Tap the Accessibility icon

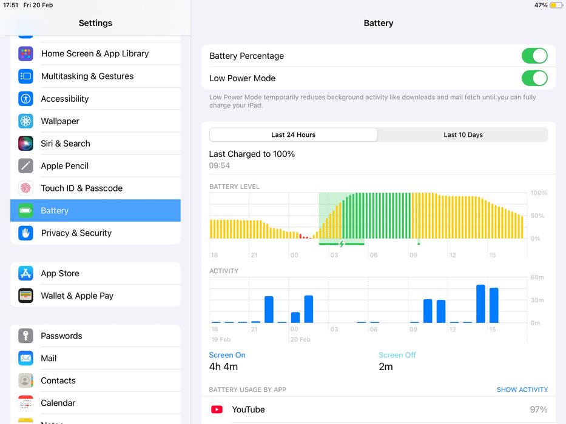[x=25, y=98]
